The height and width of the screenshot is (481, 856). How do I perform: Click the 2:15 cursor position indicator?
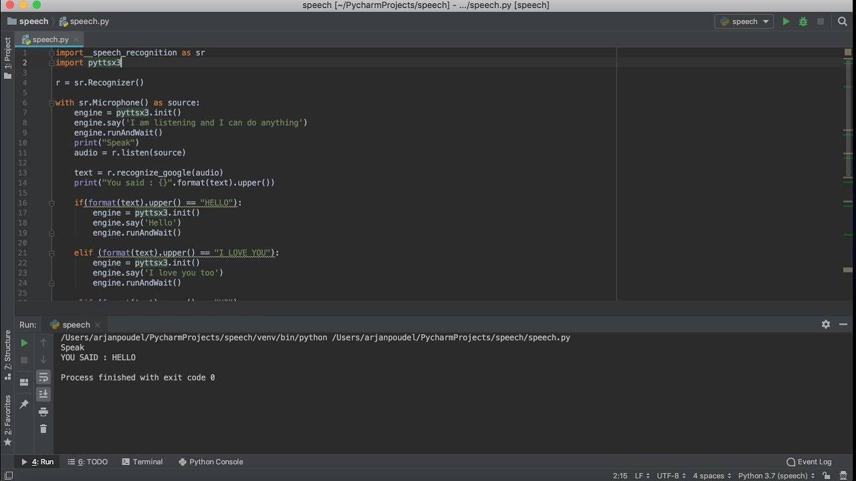[x=620, y=476]
